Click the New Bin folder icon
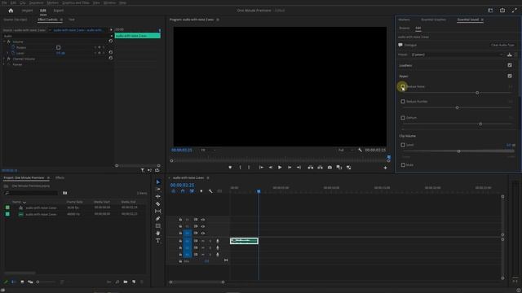This screenshot has width=522, height=293. pyautogui.click(x=126, y=282)
